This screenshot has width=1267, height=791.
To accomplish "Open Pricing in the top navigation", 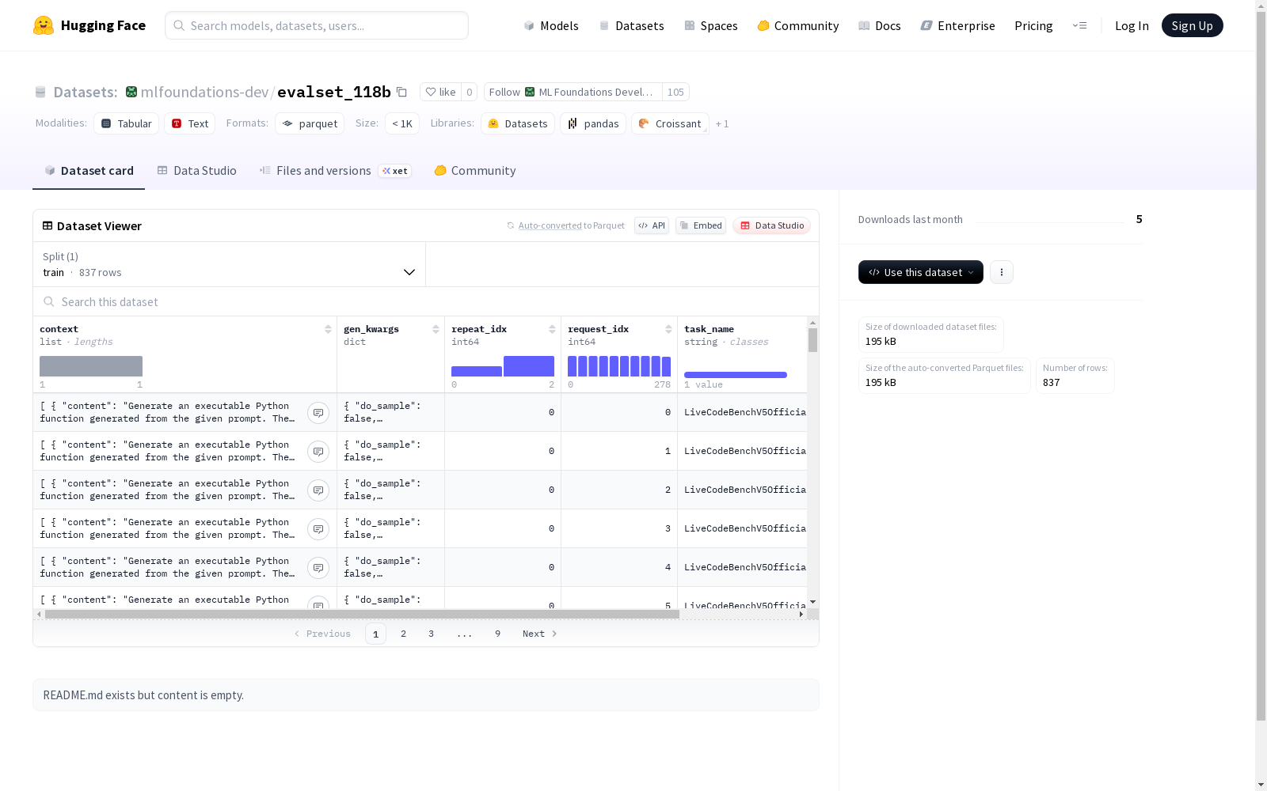I will 1033,25.
